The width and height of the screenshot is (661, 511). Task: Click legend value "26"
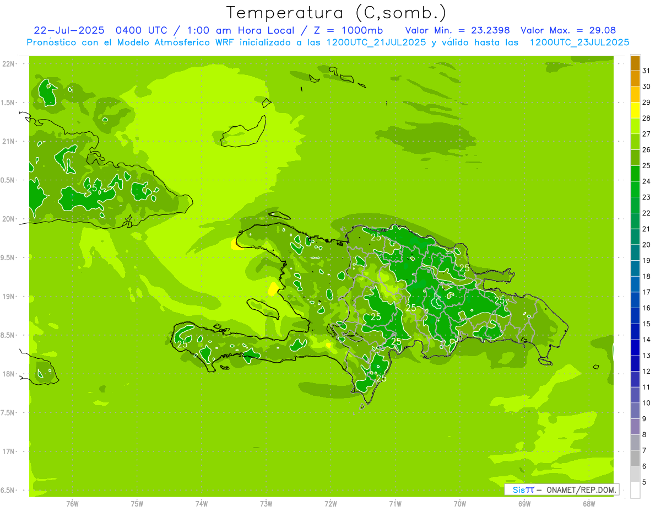(x=647, y=150)
